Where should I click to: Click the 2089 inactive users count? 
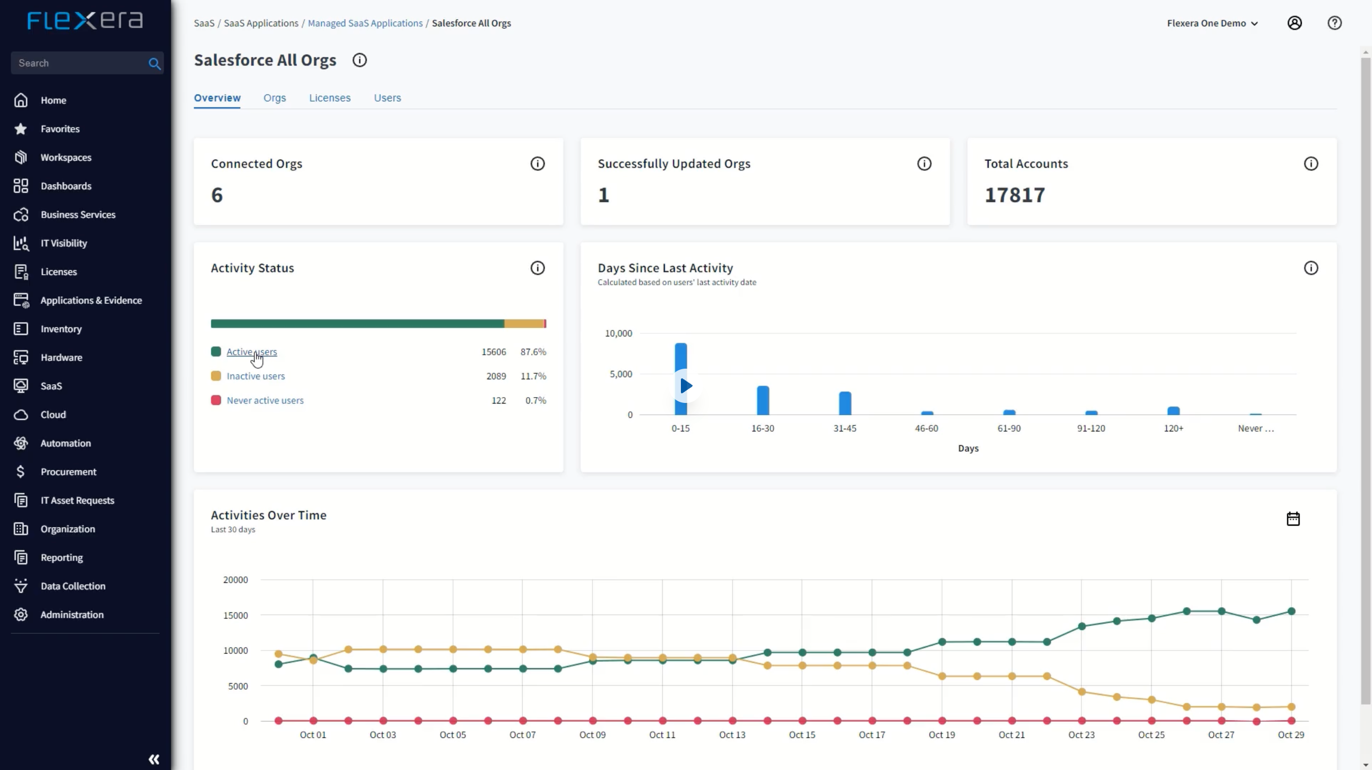tap(496, 376)
